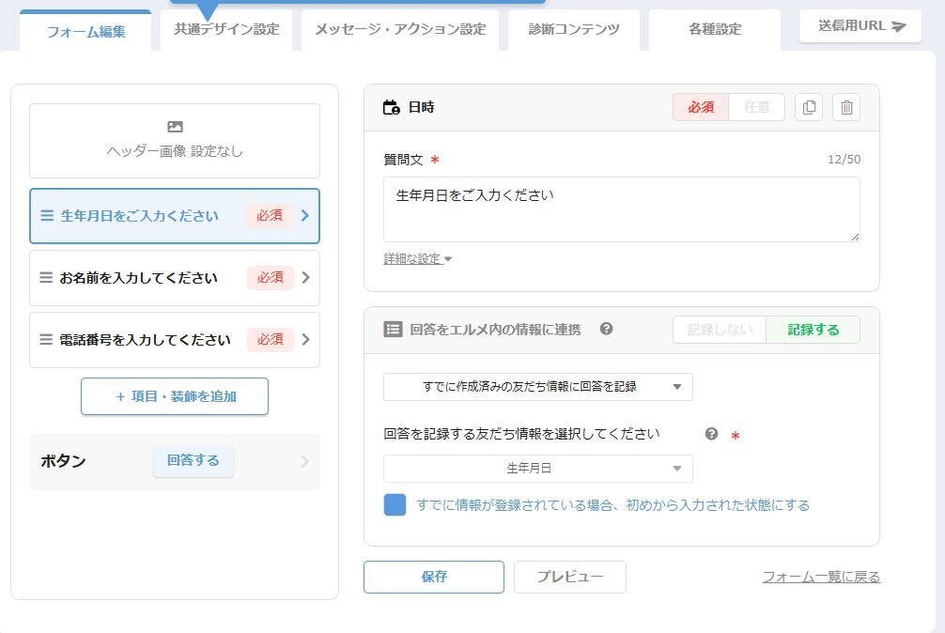This screenshot has width=945, height=633.
Task: Click the duplicate question copy icon
Action: pyautogui.click(x=809, y=107)
